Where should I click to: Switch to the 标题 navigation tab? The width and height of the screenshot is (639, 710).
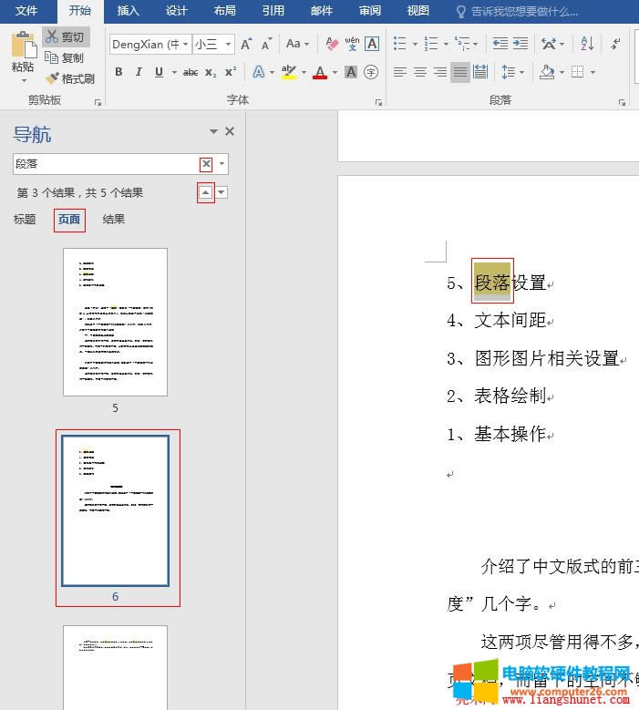point(25,220)
